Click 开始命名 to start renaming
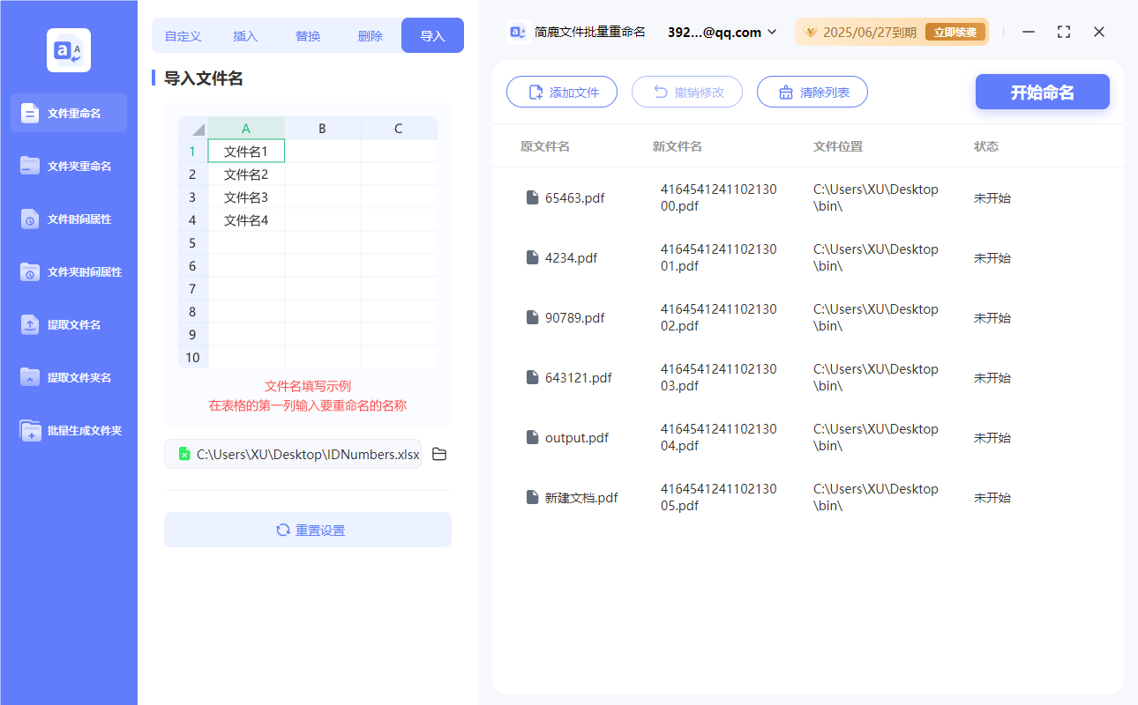 tap(1042, 91)
